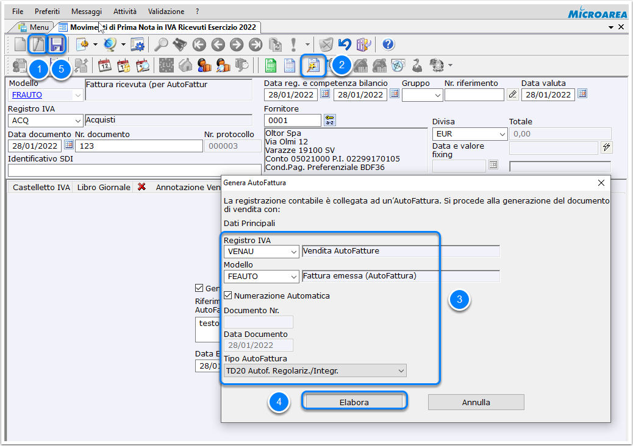633x446 pixels.
Task: Click the globe icon in the top toolbar
Action: 110,44
